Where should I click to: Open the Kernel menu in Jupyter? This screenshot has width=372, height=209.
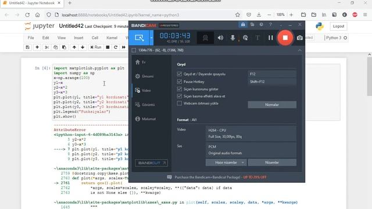coord(112,38)
